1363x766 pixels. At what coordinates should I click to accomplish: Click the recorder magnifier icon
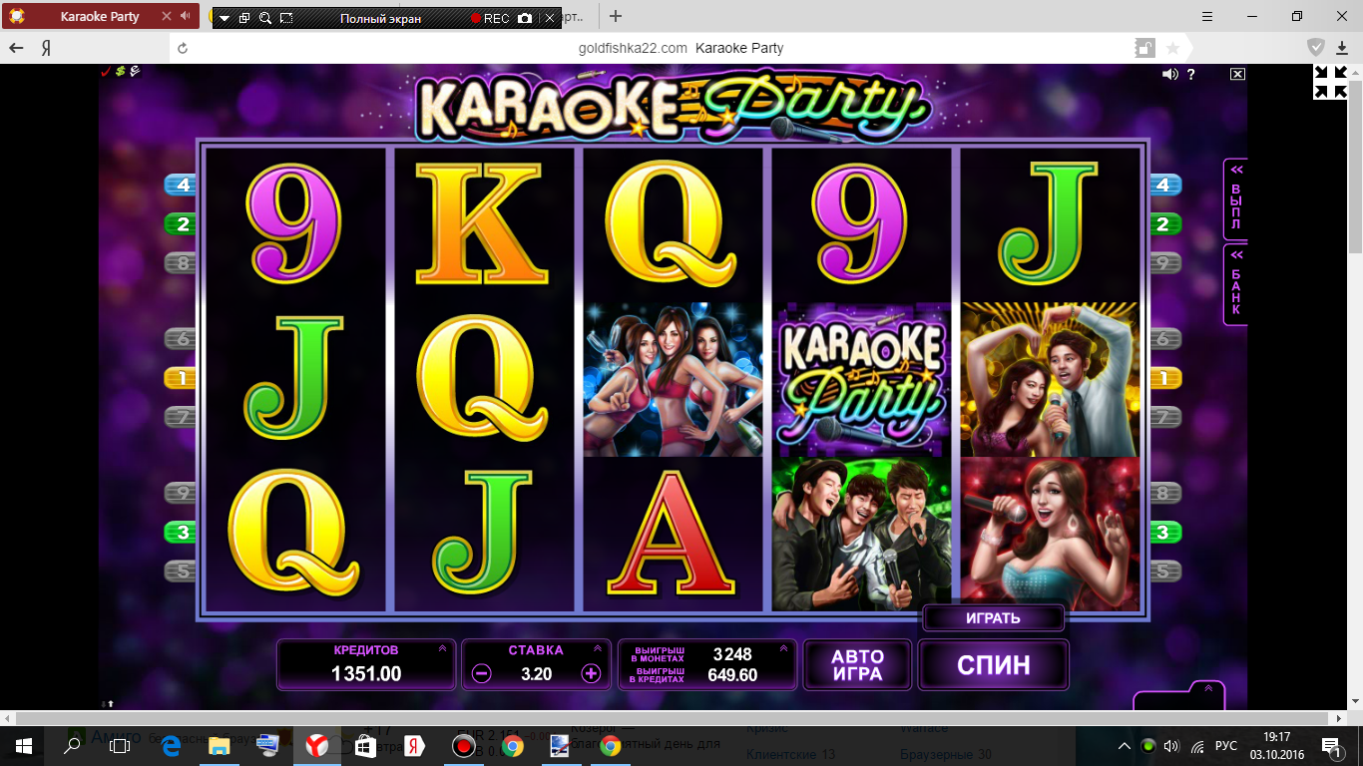click(265, 19)
